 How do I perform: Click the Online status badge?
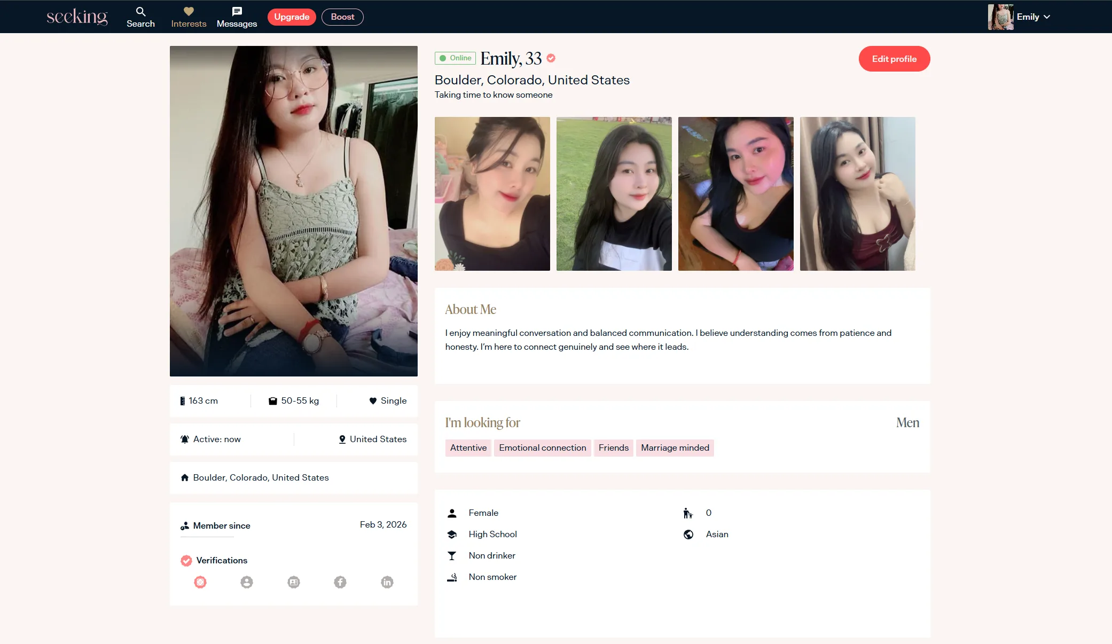(x=455, y=58)
